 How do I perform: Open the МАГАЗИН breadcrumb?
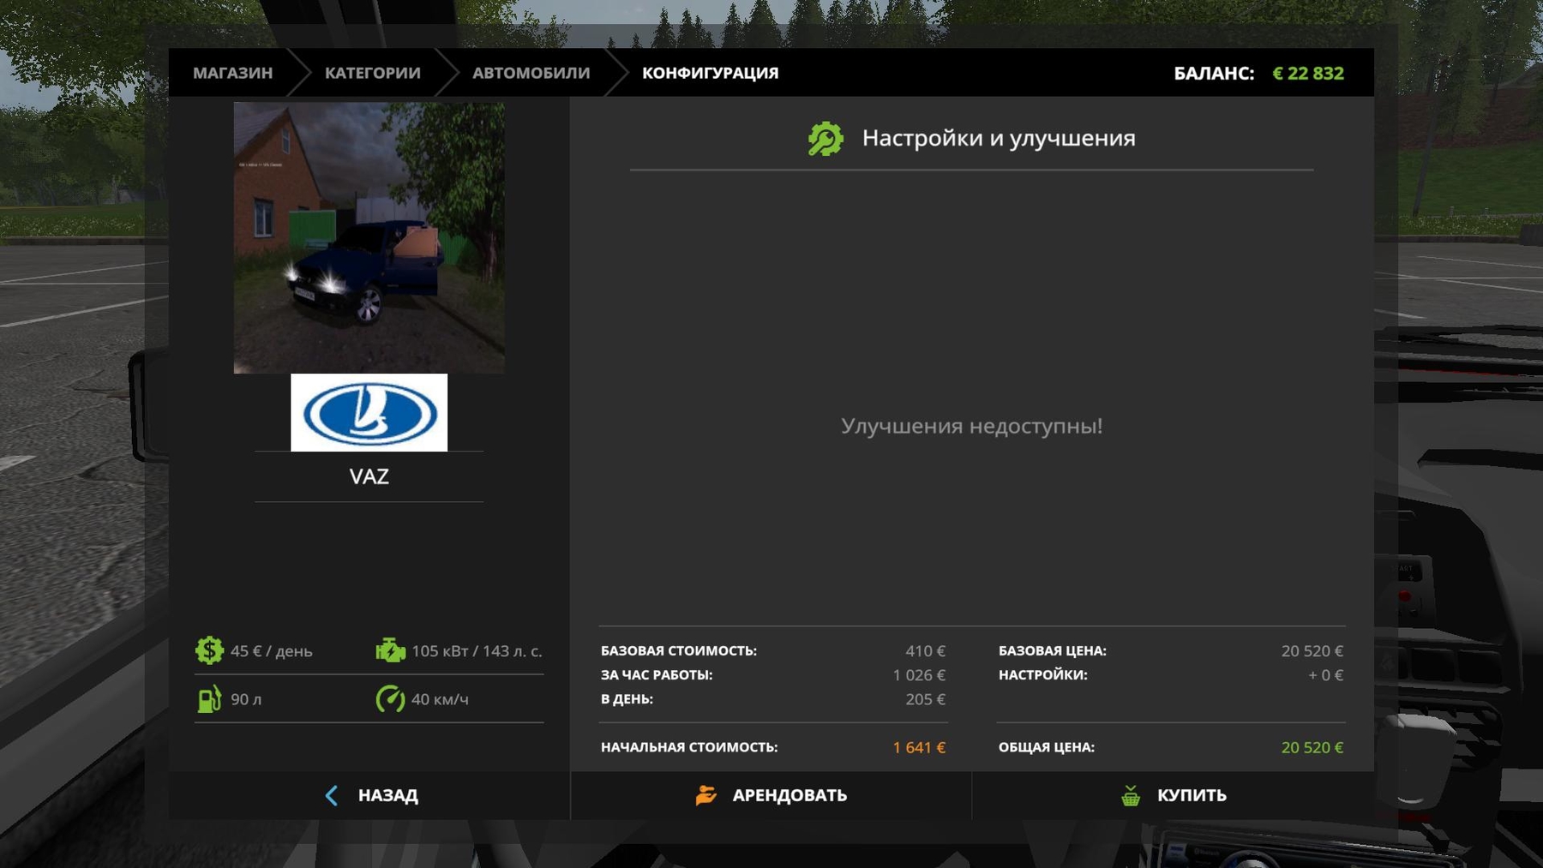(232, 73)
